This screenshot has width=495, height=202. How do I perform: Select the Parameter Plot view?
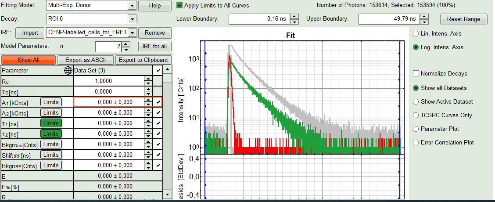pos(416,129)
